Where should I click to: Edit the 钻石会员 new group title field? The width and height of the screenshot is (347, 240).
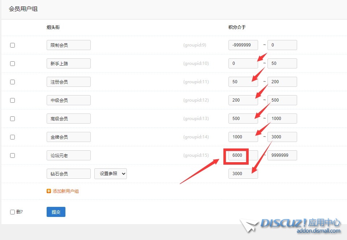tap(69, 174)
